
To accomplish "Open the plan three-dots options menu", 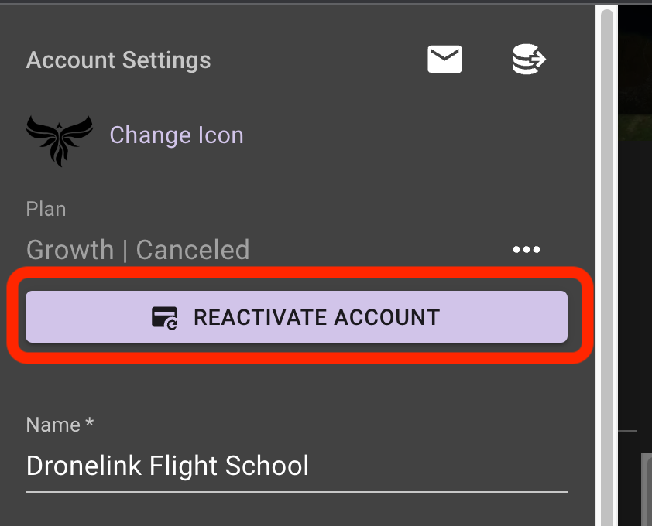I will pos(526,249).
